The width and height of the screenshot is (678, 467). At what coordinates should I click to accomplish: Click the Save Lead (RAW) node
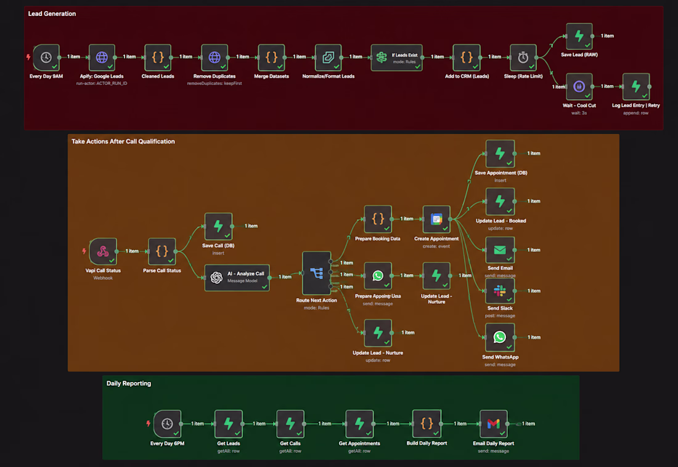579,36
